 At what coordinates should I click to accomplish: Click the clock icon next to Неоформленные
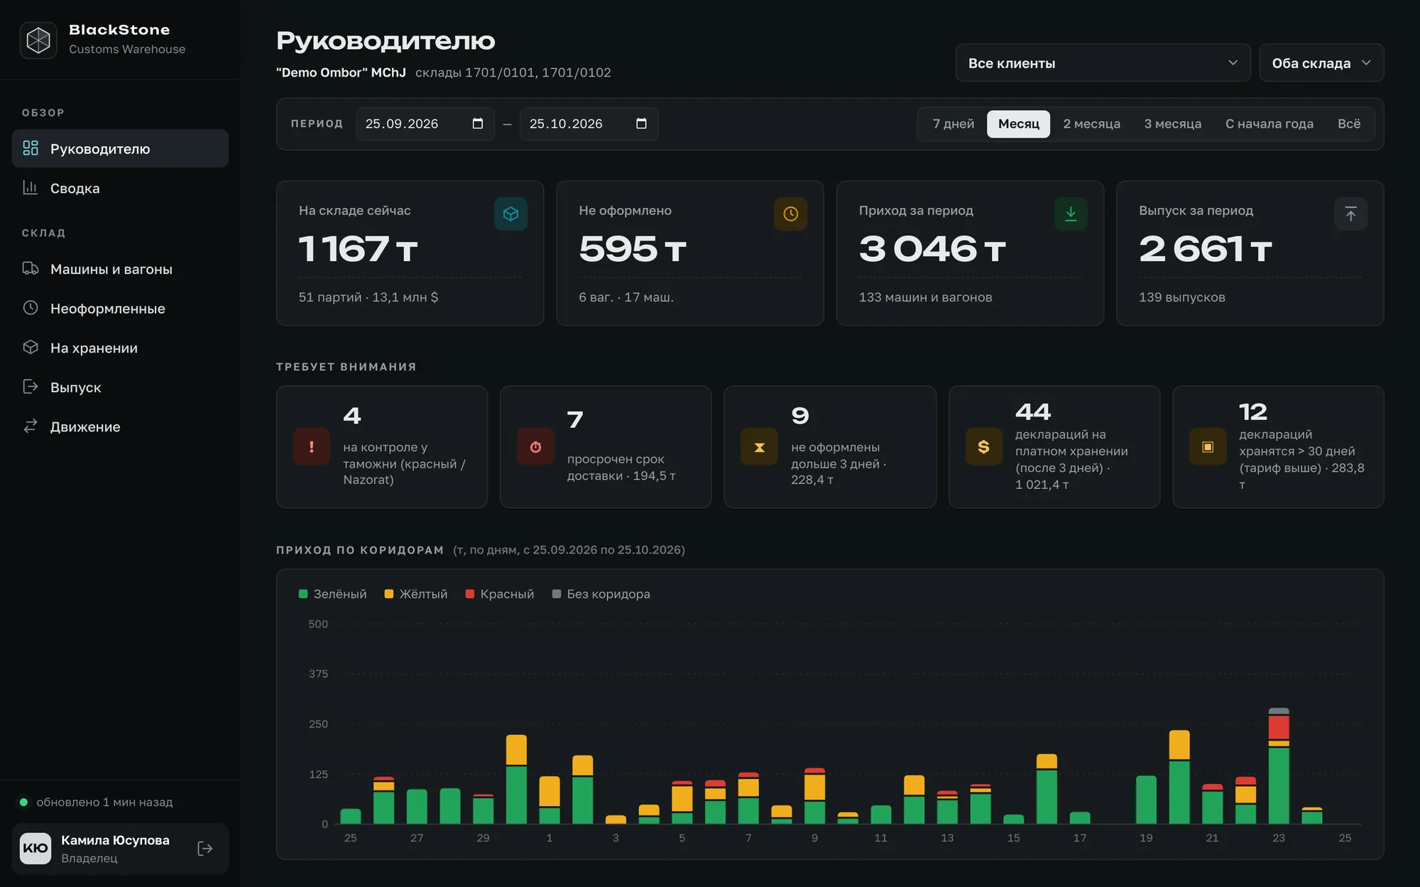click(31, 308)
